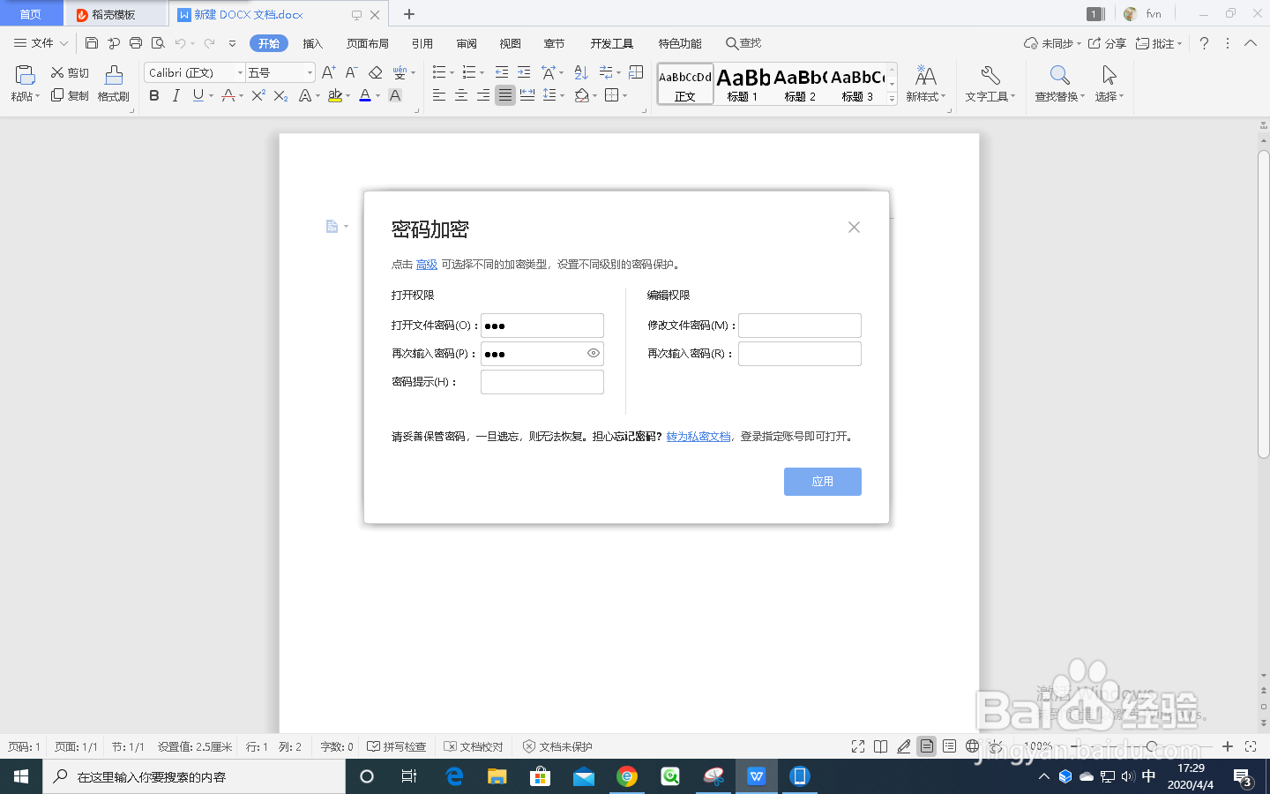Click the Print icon in quick access toolbar
Viewport: 1270px width, 794px height.
[x=136, y=42]
